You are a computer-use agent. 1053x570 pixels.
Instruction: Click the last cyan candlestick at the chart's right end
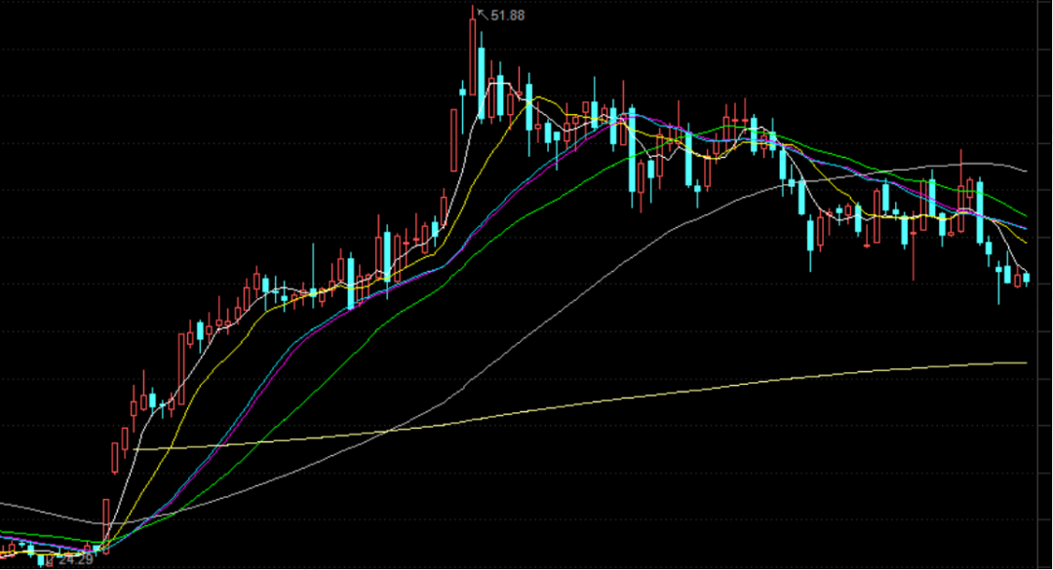pyautogui.click(x=1026, y=278)
